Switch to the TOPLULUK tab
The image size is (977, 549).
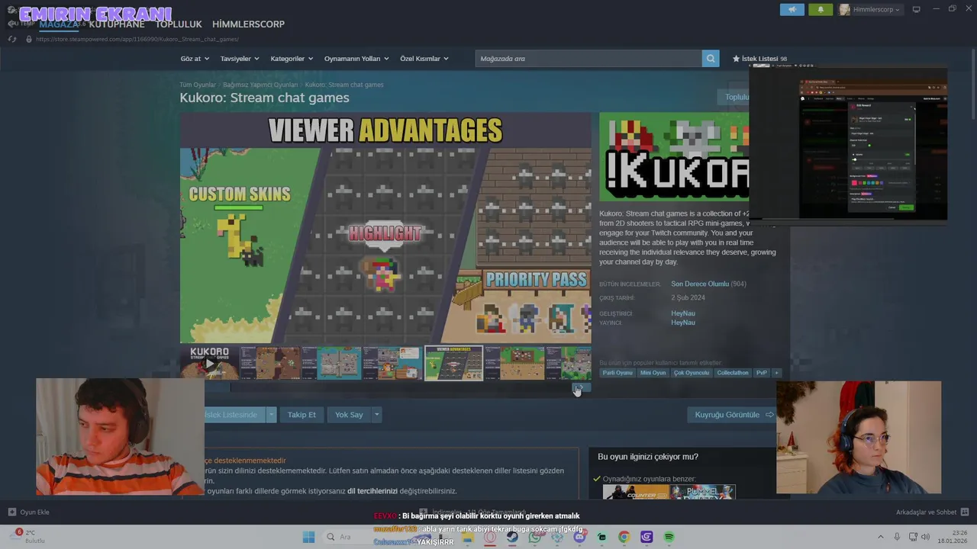coord(179,24)
